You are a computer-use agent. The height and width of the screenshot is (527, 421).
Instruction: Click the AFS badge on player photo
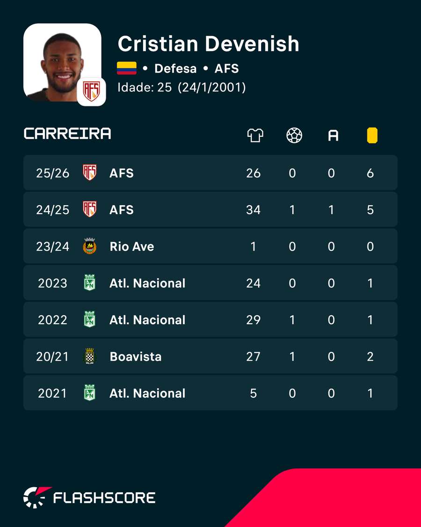coord(91,92)
